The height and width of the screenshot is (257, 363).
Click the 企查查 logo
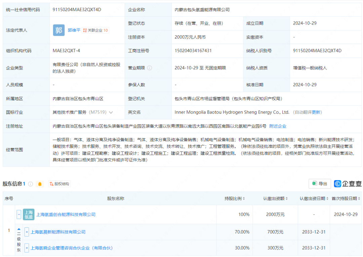pyautogui.click(x=348, y=184)
